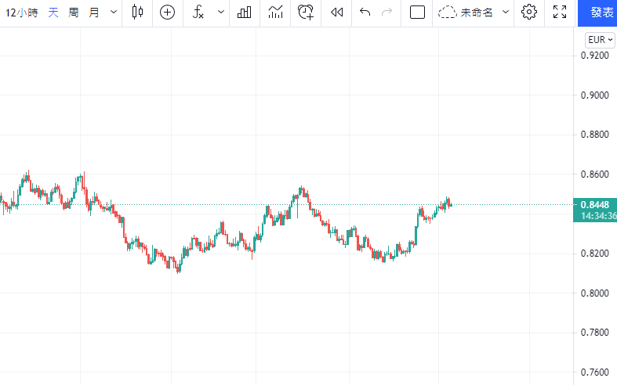Expand the 未命名 layout dropdown arrow
The width and height of the screenshot is (617, 385).
coord(505,13)
